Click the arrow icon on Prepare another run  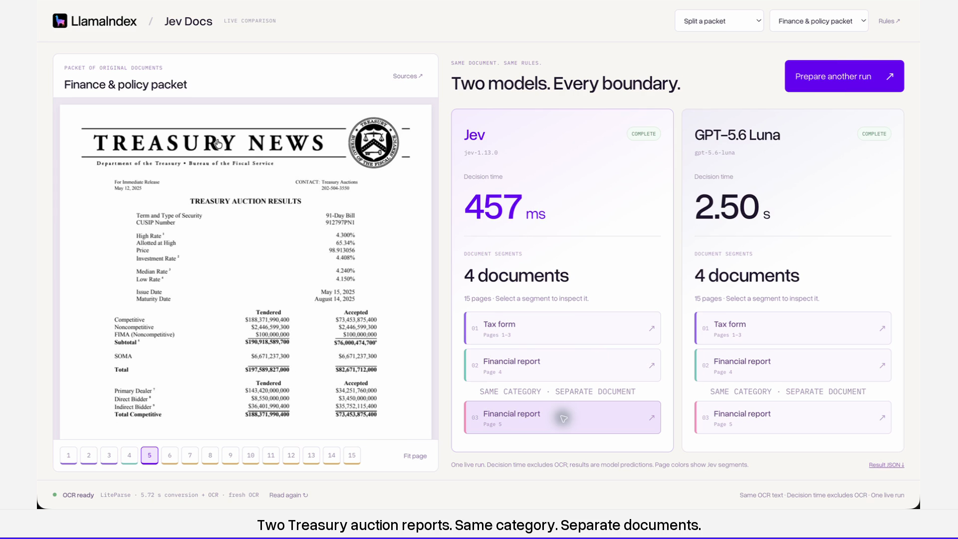pos(890,76)
